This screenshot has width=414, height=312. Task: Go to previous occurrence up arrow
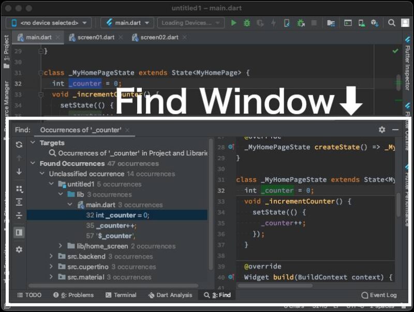click(x=19, y=158)
